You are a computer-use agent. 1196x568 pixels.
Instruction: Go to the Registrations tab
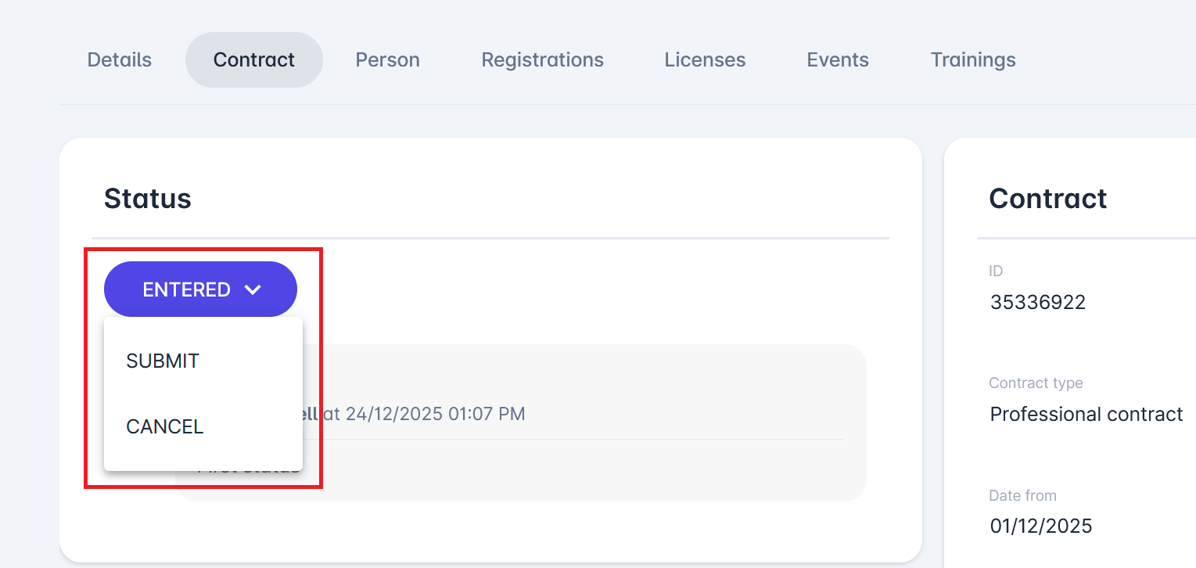click(x=542, y=59)
